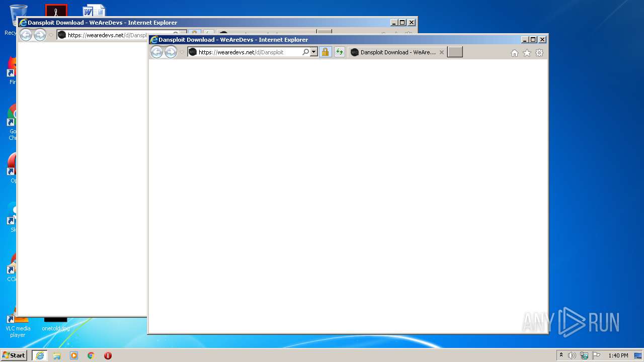Click the 1:40 PM system clock
Screen dimensions: 644x362
point(618,355)
